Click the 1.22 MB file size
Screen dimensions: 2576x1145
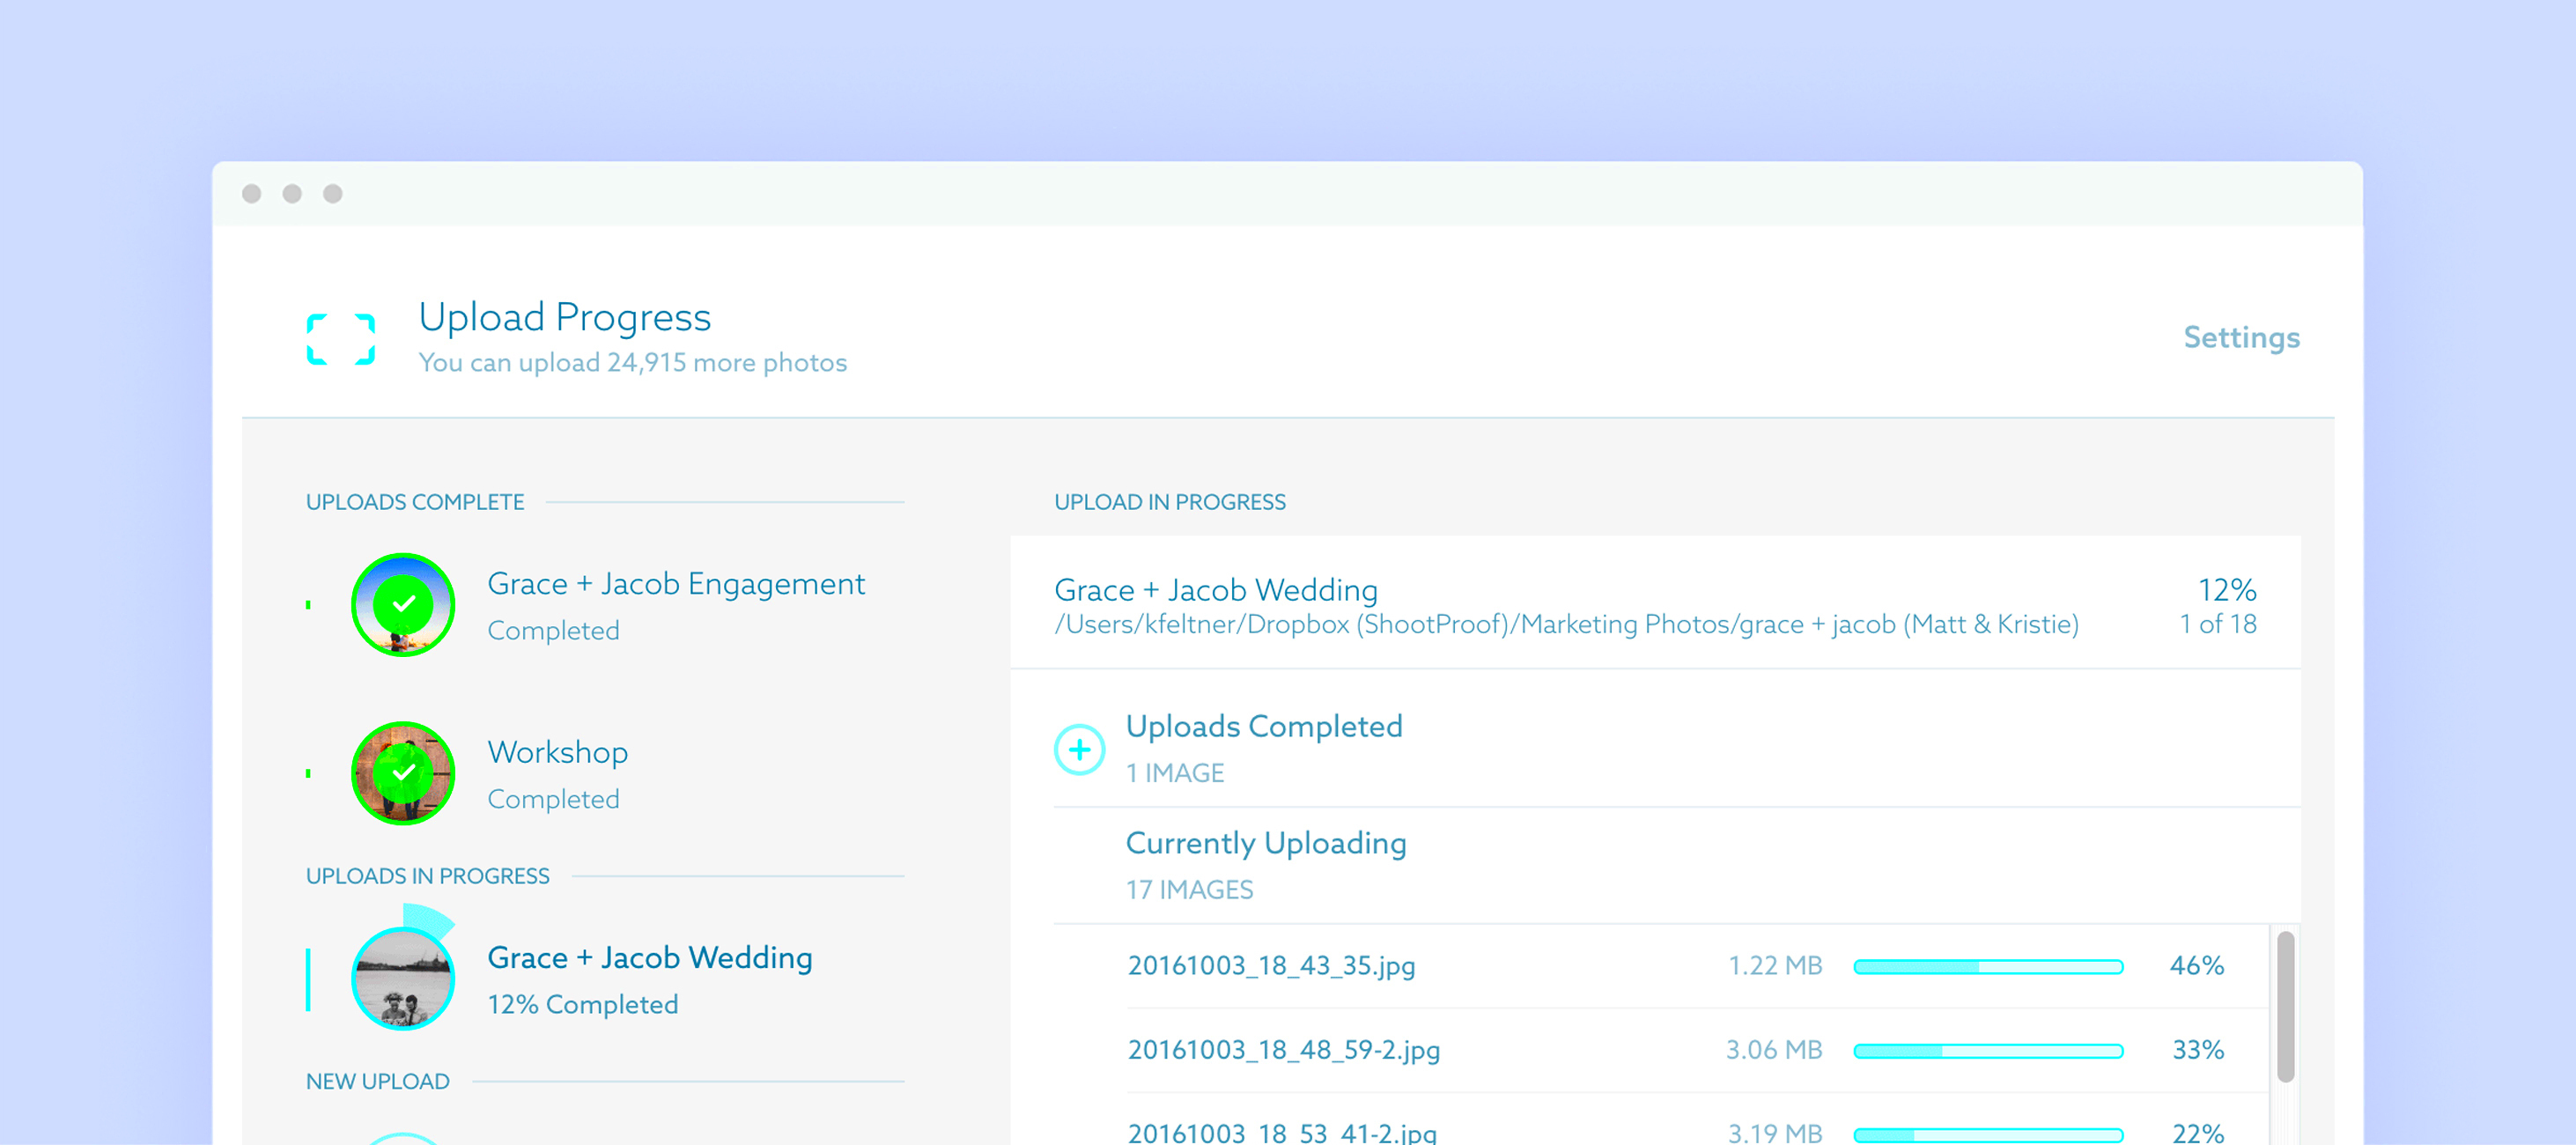pyautogui.click(x=1775, y=966)
